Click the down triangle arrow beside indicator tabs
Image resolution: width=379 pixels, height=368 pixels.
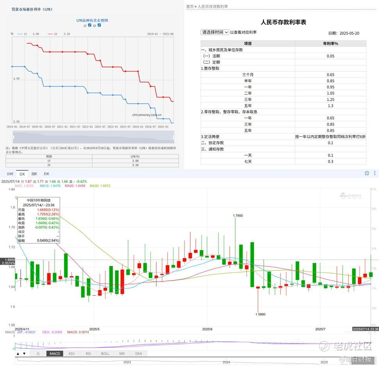click(x=24, y=354)
